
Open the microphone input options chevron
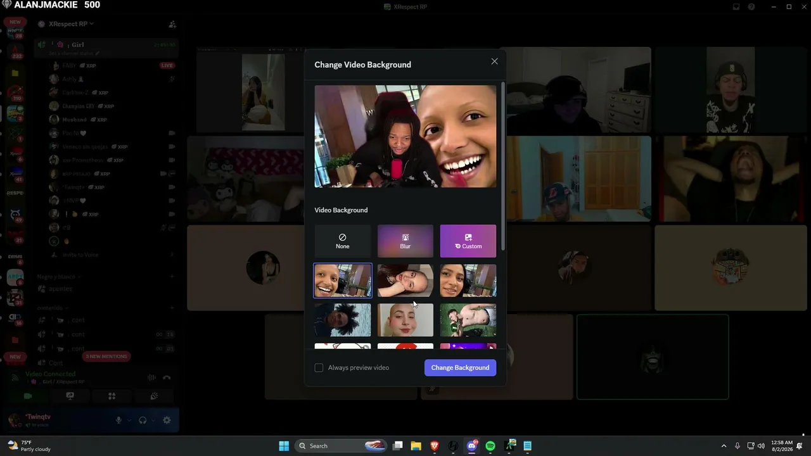click(129, 420)
